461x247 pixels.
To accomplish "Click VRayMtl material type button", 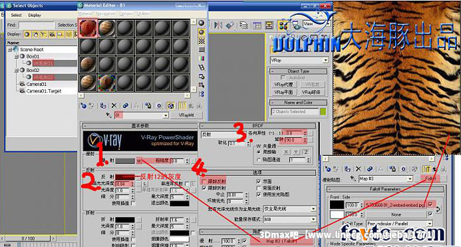I will [187, 115].
